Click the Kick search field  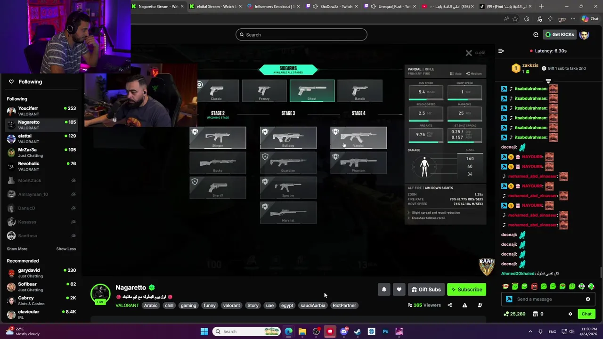301,35
